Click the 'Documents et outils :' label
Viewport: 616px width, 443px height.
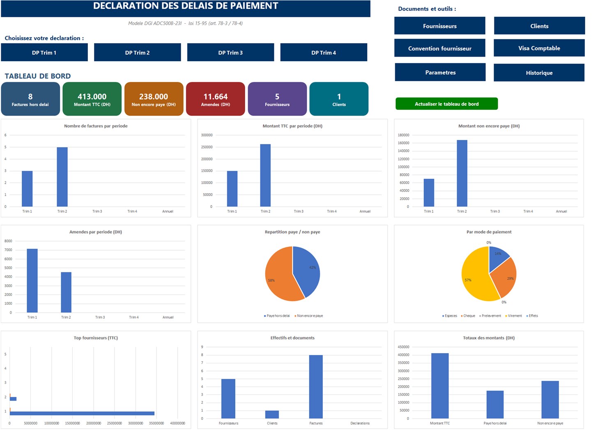pyautogui.click(x=427, y=9)
